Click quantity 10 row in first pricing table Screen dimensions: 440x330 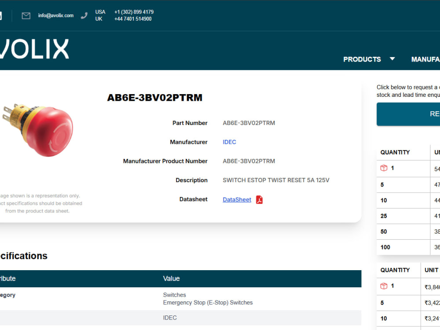408,200
